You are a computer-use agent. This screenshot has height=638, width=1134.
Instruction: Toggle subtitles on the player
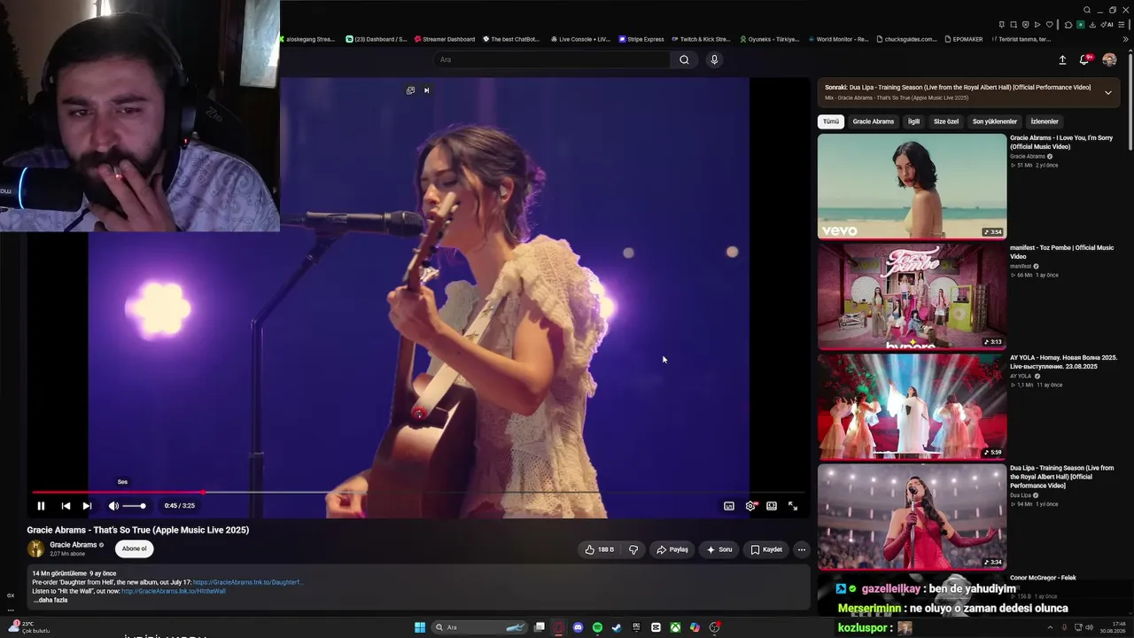(x=729, y=506)
